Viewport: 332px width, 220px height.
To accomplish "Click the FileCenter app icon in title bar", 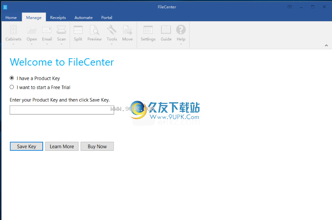I will (x=5, y=7).
